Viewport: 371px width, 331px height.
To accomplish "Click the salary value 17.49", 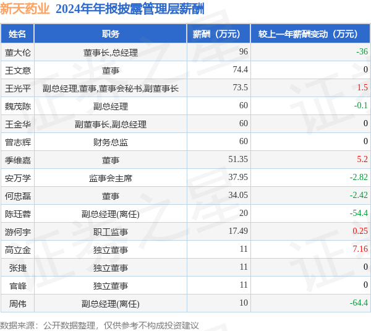I will (238, 231).
